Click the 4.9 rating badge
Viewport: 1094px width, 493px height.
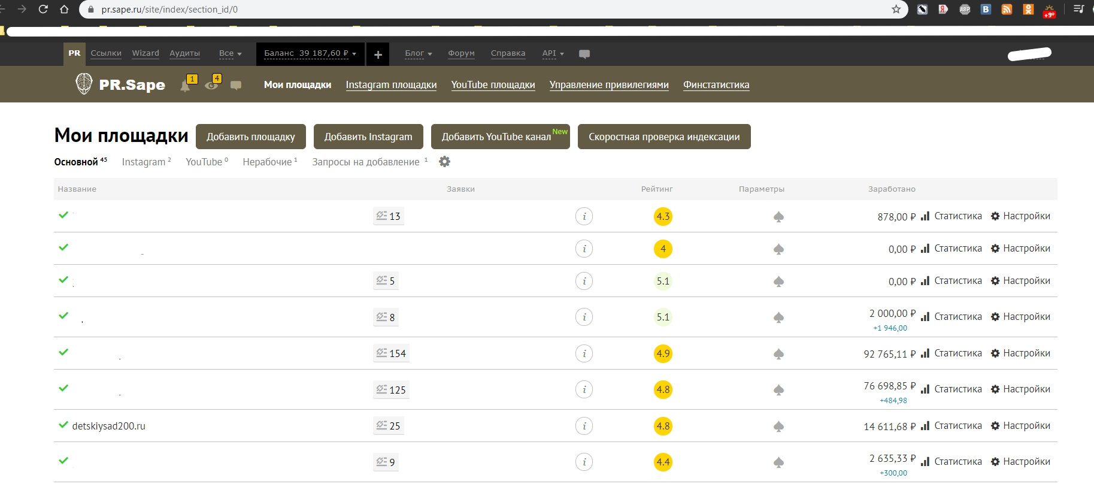coord(663,353)
